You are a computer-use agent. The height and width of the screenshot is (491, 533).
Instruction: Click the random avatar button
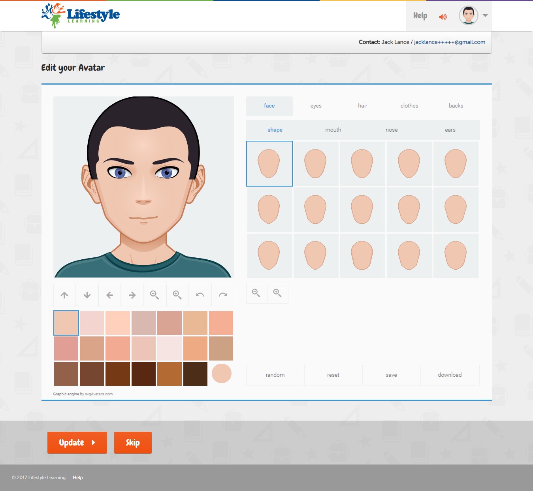(x=275, y=375)
